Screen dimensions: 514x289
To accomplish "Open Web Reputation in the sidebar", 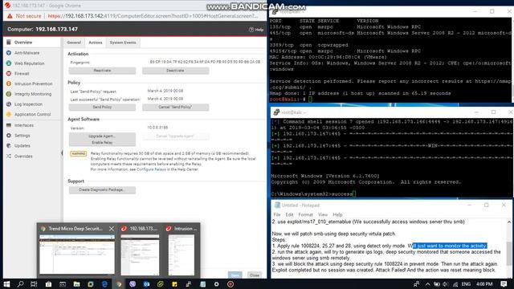I will tap(29, 63).
